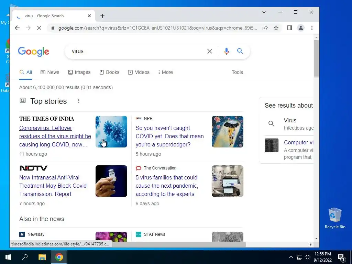Open Chrome side panel
The height and width of the screenshot is (264, 352).
[x=289, y=28]
